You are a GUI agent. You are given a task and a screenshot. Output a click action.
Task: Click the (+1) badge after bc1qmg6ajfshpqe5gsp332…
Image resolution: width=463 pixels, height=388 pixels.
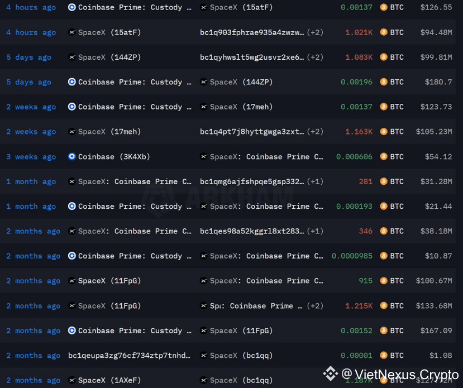[315, 181]
